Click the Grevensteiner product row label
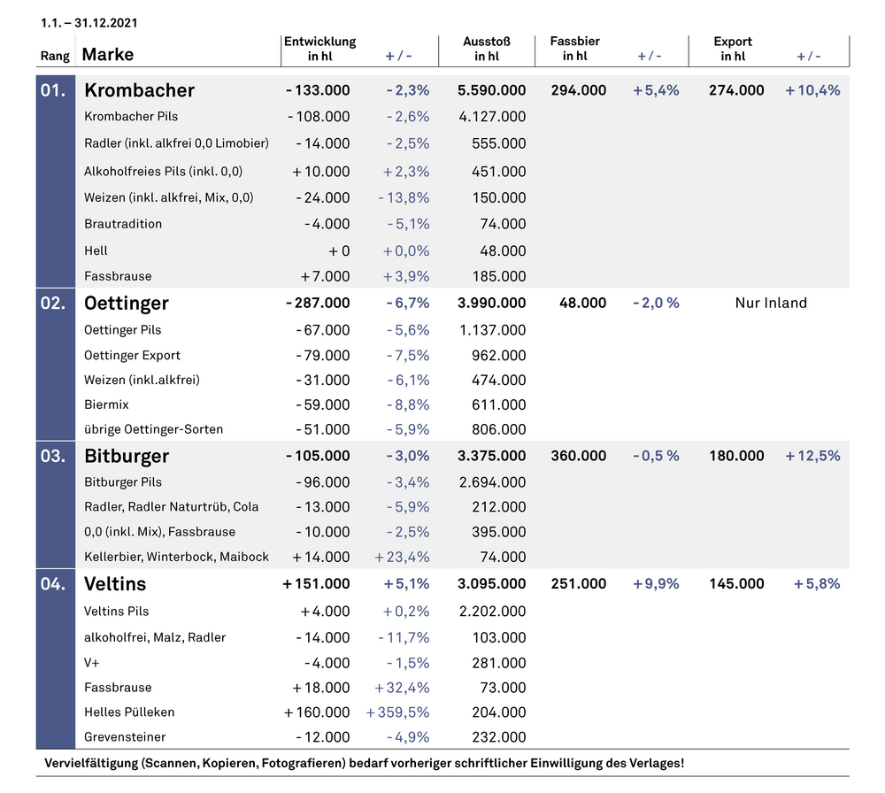Screen dimensions: 885x793 coord(125,737)
